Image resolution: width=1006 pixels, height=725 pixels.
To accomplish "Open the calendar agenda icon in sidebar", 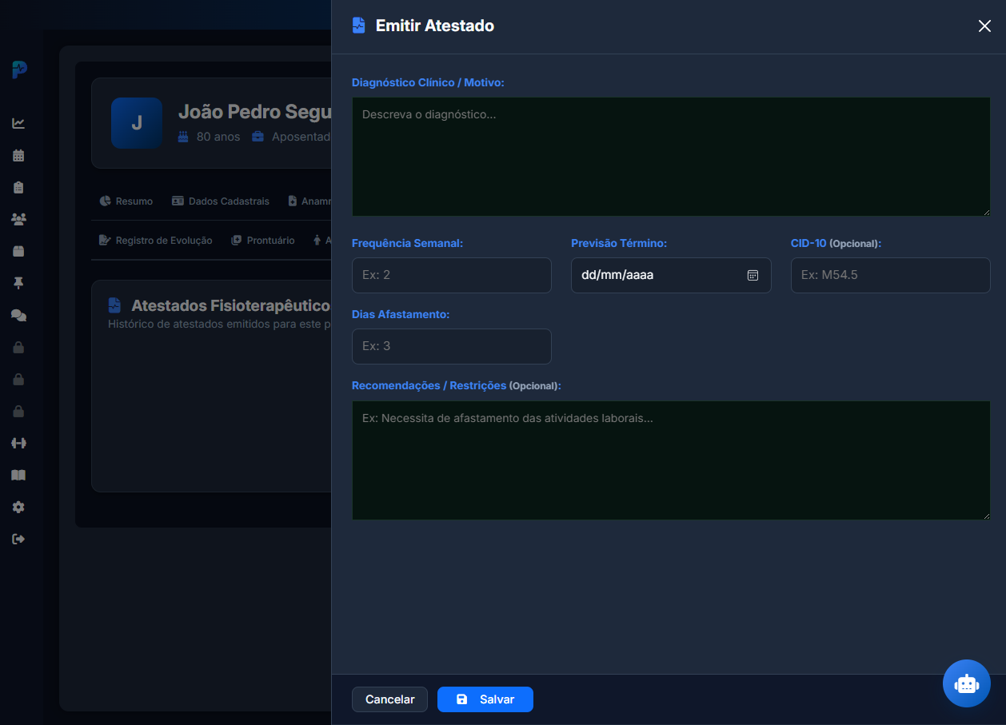I will 18,155.
